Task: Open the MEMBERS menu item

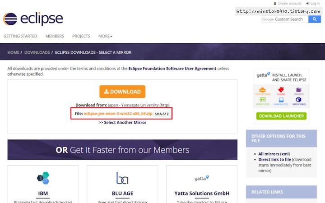Action: click(55, 36)
